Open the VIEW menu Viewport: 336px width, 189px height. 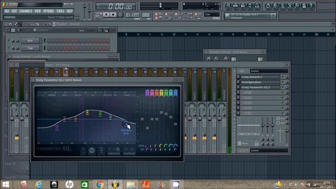pyautogui.click(x=37, y=11)
